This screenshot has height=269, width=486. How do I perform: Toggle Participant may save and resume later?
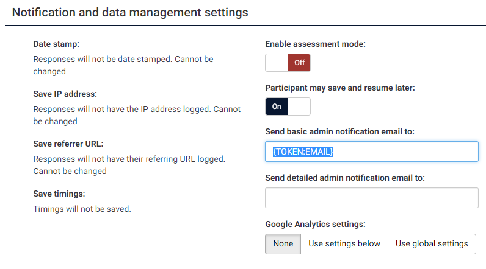tap(288, 107)
